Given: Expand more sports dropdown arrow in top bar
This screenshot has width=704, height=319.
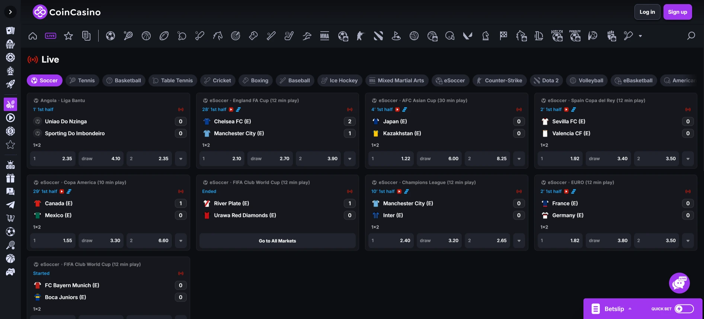Looking at the screenshot, I should point(640,36).
